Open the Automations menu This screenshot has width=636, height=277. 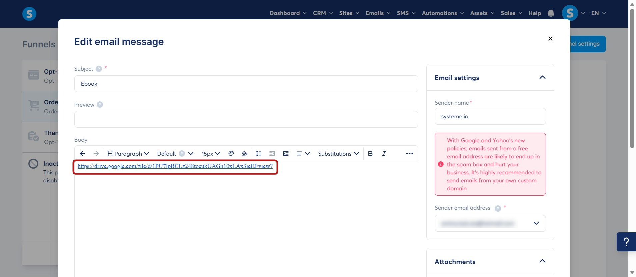[x=443, y=13]
